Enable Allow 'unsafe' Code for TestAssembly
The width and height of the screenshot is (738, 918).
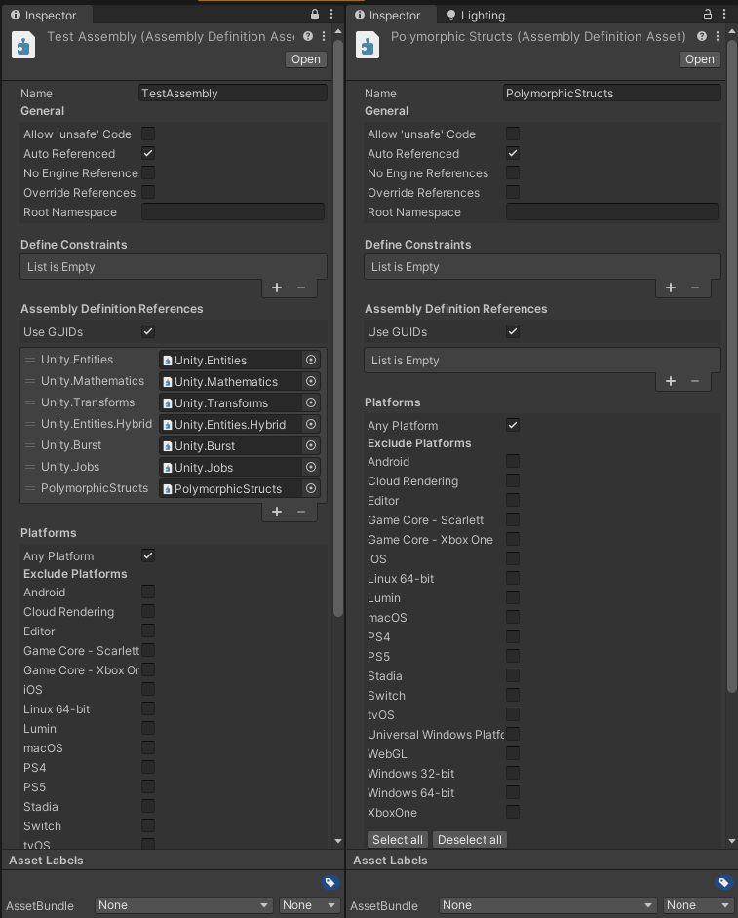pos(148,134)
